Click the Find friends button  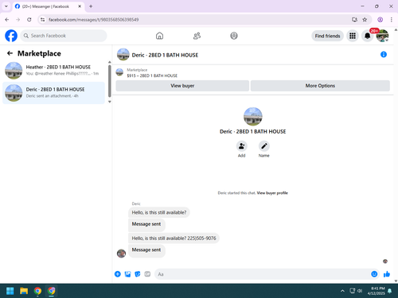click(x=327, y=36)
